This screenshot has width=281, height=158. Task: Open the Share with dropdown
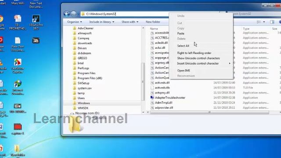coord(130,22)
